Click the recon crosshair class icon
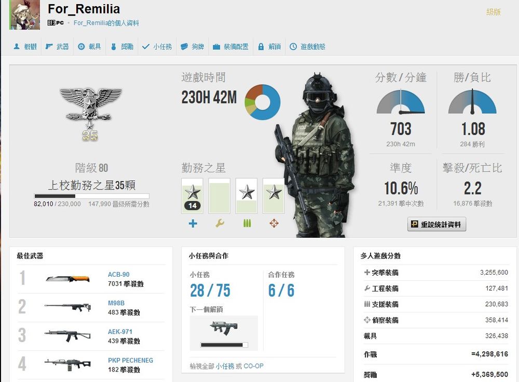 pos(274,224)
